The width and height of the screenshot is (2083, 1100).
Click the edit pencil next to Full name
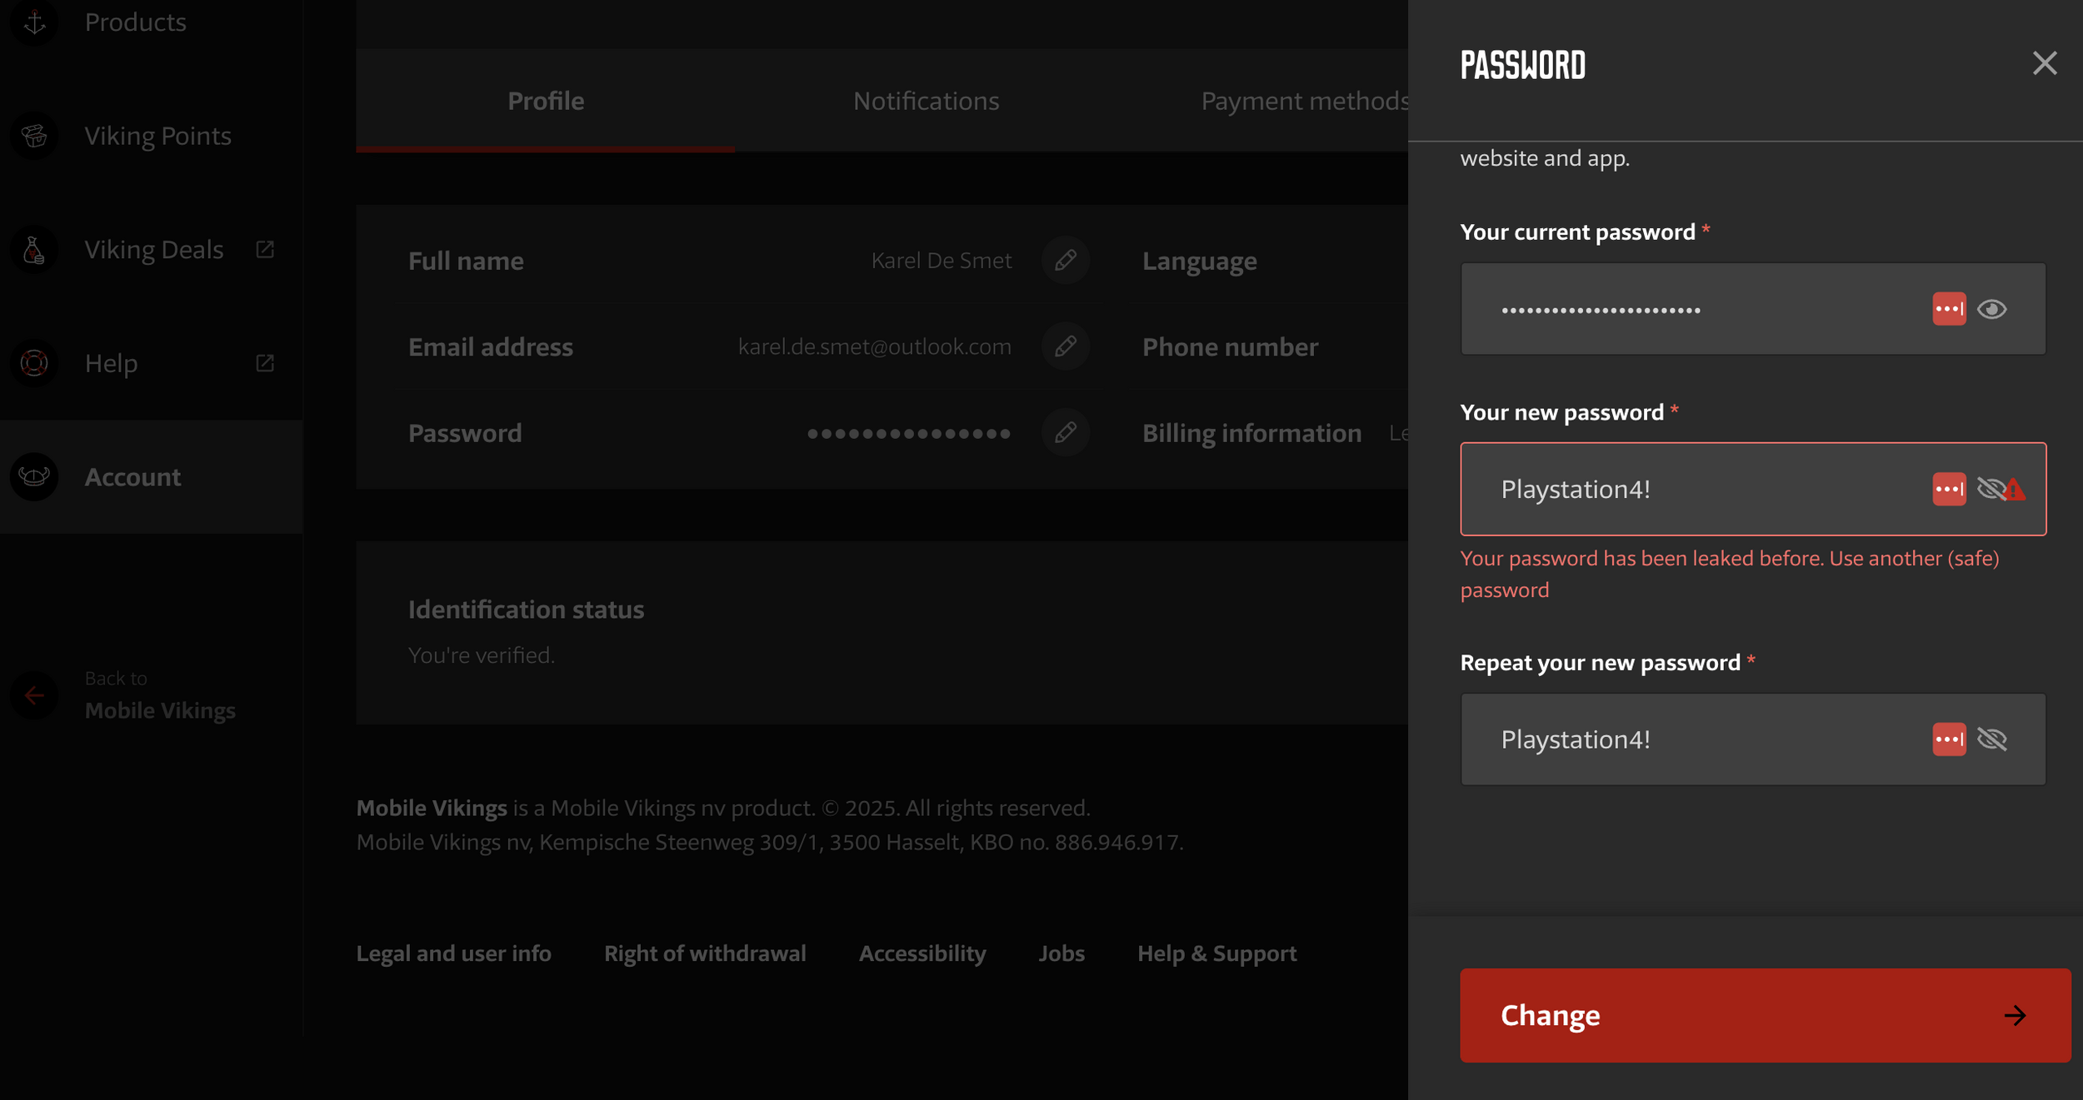(1065, 261)
